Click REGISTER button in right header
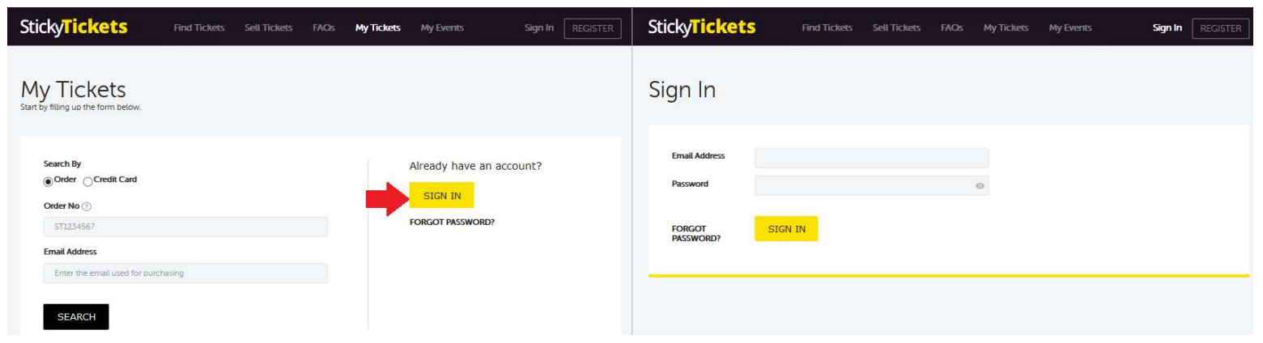 (1220, 28)
